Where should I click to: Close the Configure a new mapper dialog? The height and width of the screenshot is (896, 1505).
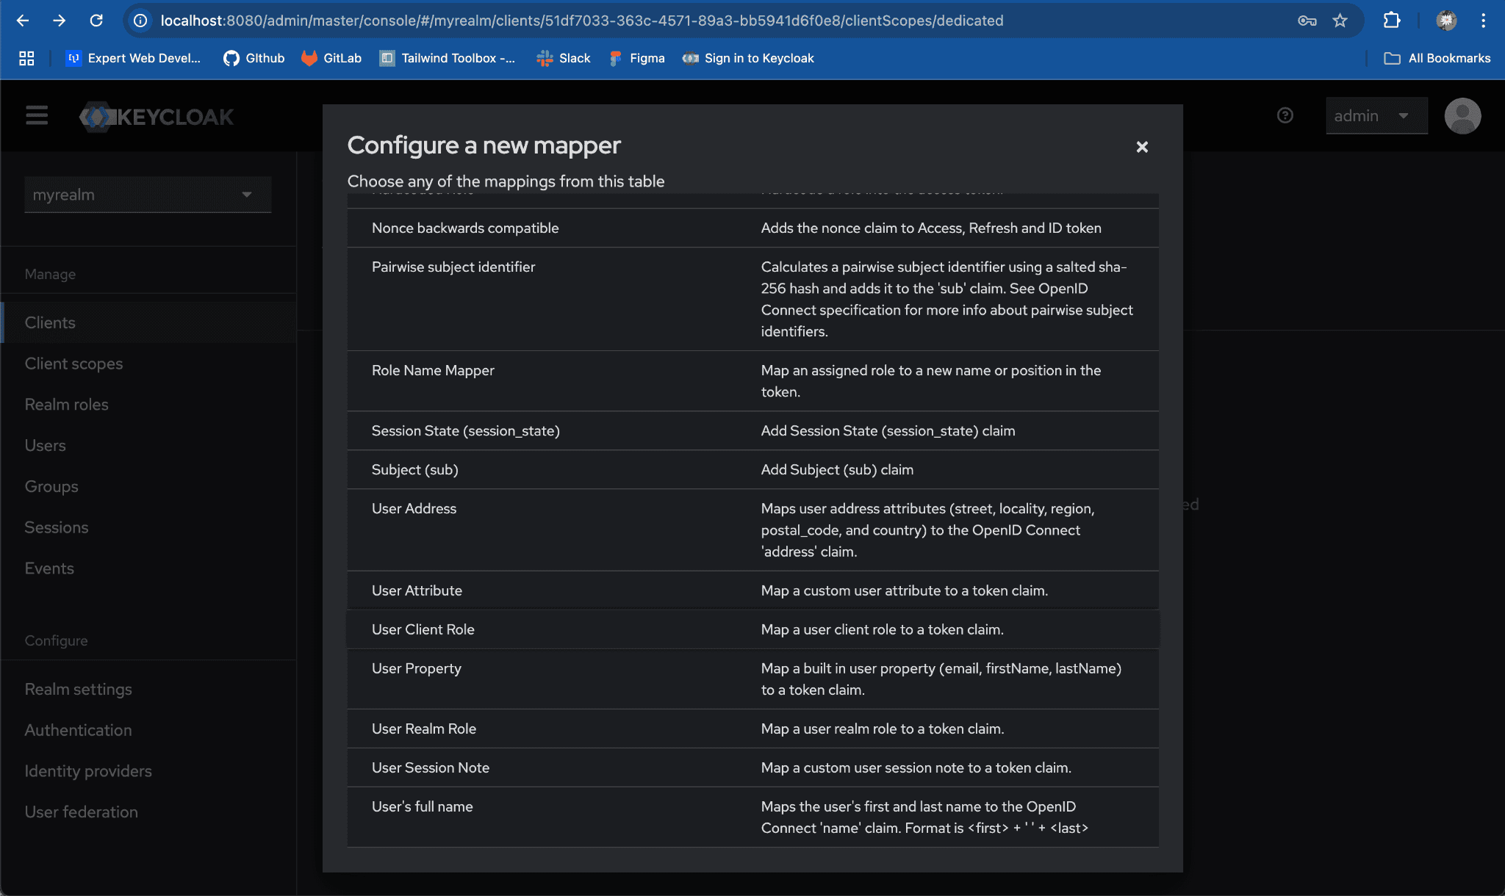[x=1142, y=147]
